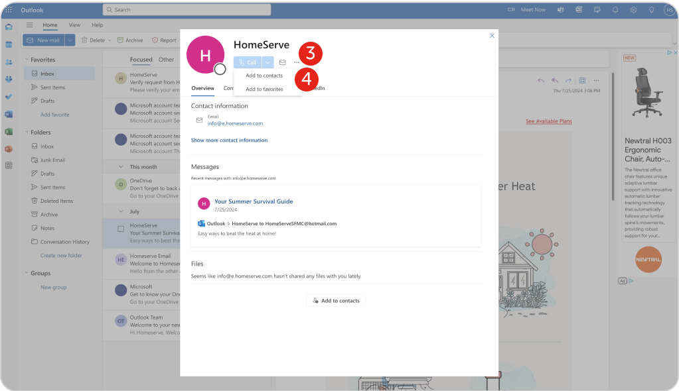
Task: Click Add to contacts button at card bottom
Action: (336, 301)
